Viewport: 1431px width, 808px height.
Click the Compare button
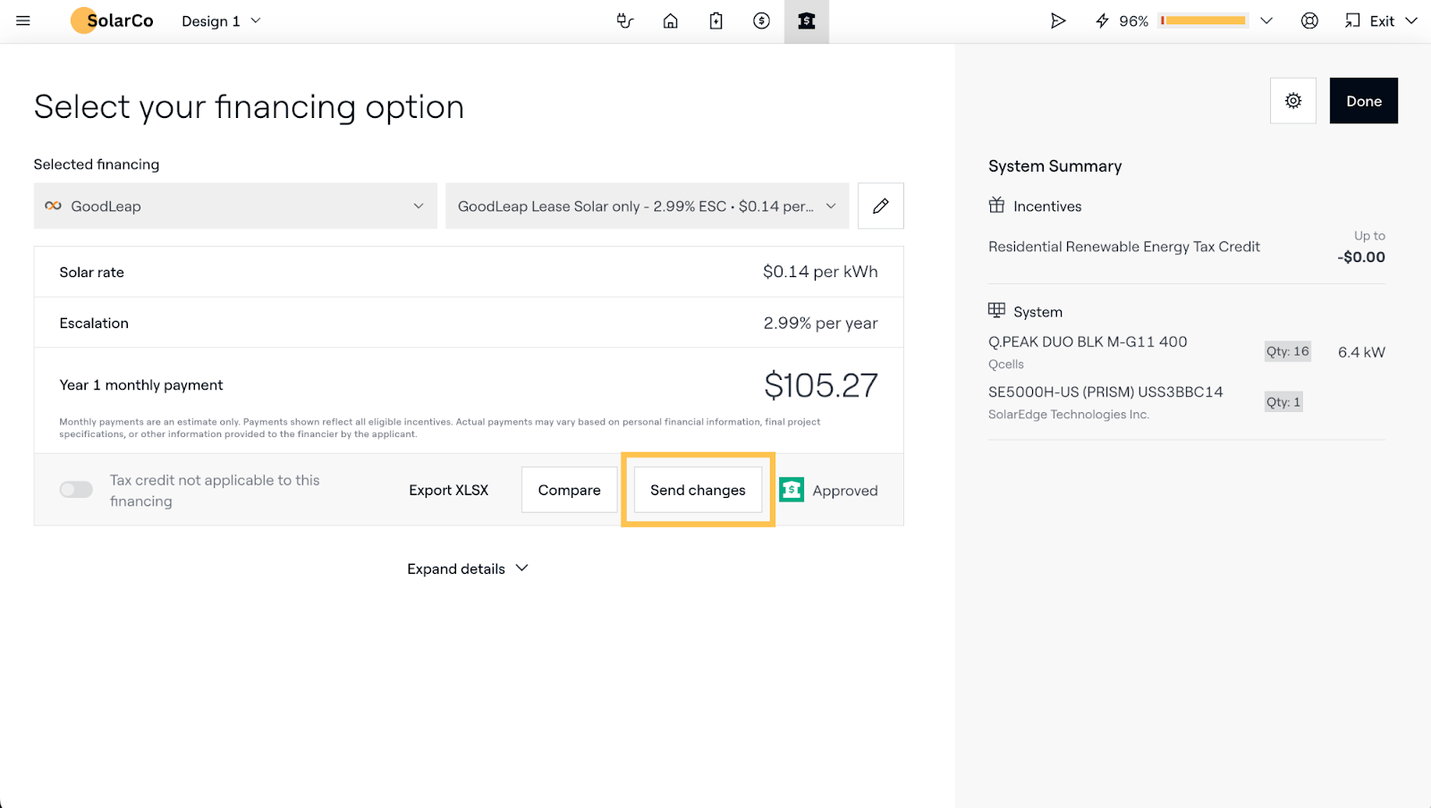tap(569, 490)
